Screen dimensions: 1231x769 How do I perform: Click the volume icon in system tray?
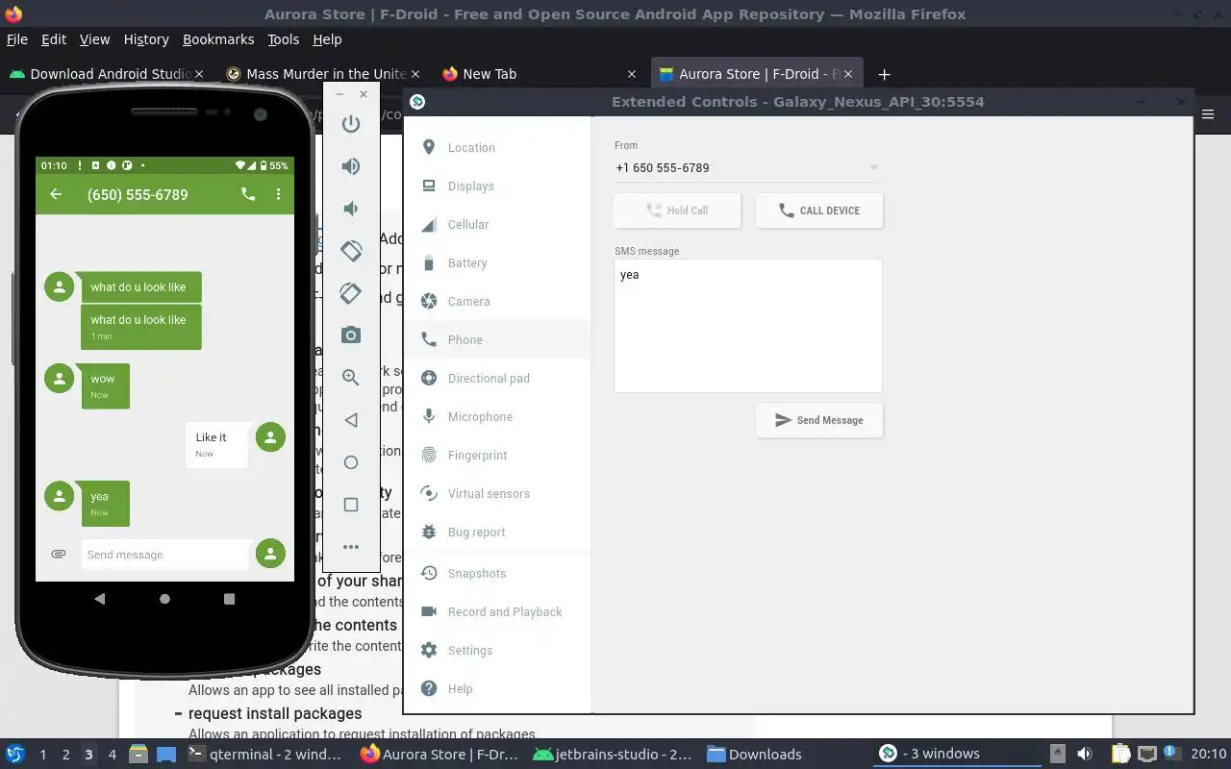click(x=1084, y=755)
